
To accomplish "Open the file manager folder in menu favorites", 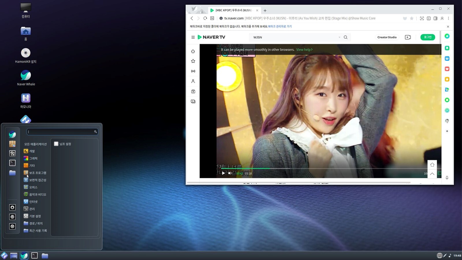I will point(12,173).
